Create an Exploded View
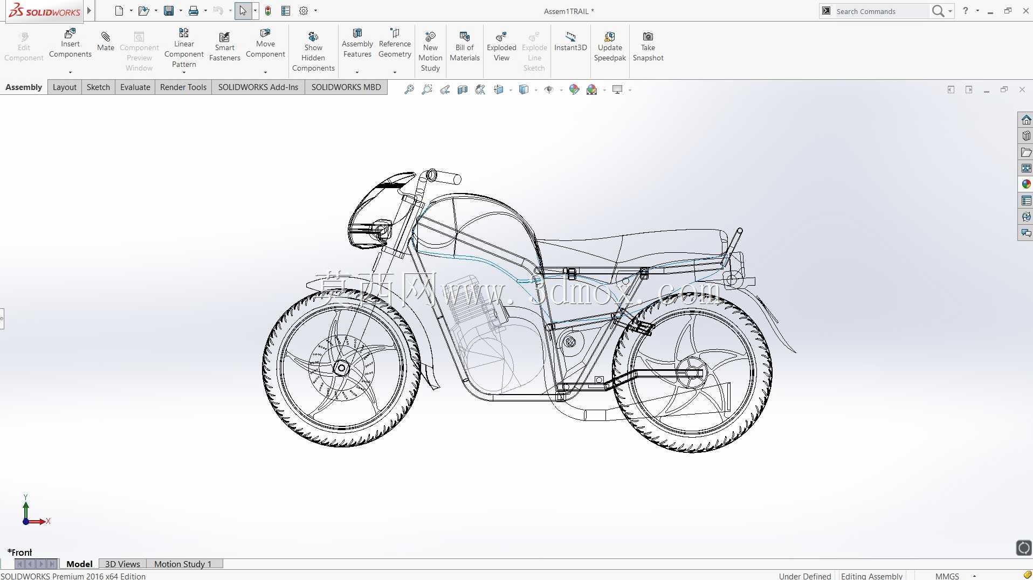 [x=501, y=47]
